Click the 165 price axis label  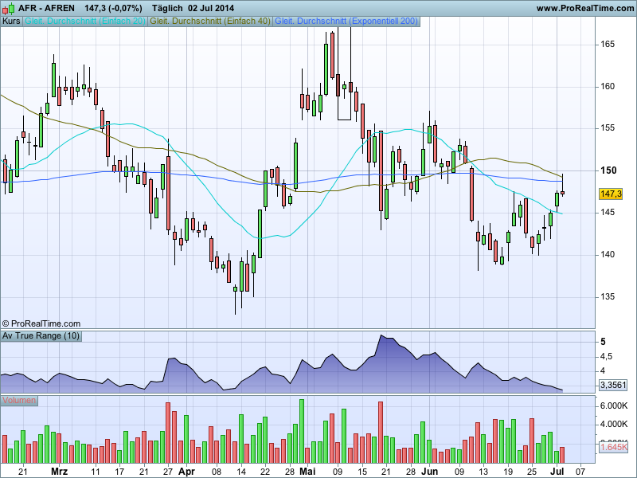608,45
